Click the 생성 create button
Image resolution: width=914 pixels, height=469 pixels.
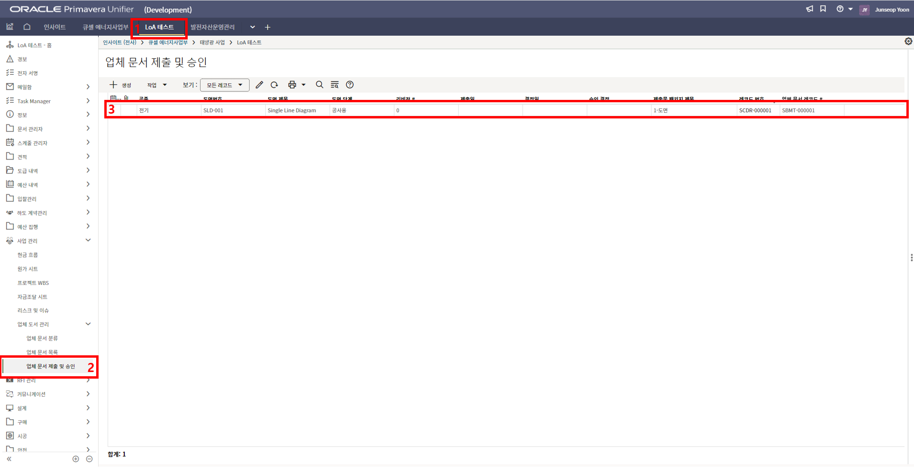[121, 85]
